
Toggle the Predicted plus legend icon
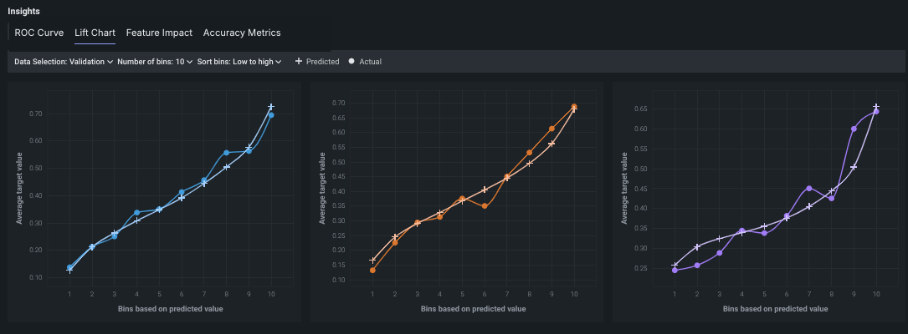[x=299, y=62]
